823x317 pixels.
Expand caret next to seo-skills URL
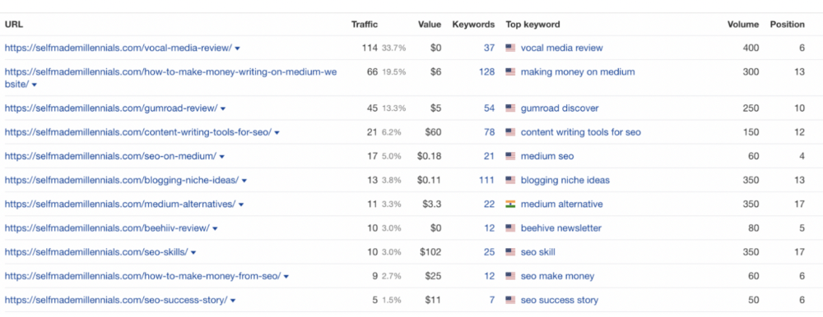(193, 253)
